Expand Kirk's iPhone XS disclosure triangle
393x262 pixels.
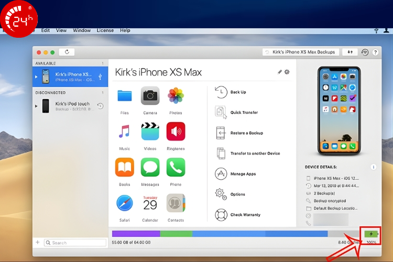36,77
